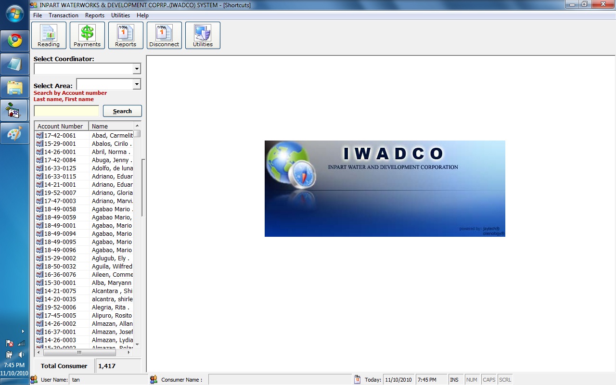Open the Reports toolbar icon

[126, 35]
